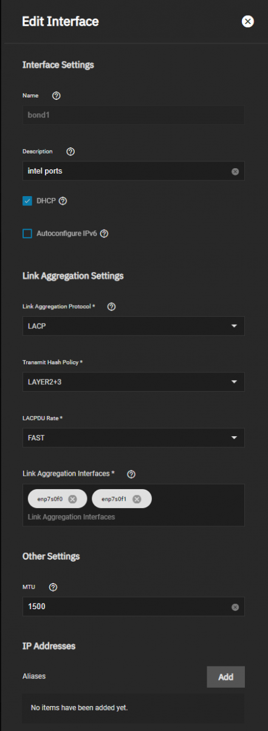Enable Autoconfigure IPv6 checkbox
This screenshot has width=268, height=731.
tap(27, 233)
